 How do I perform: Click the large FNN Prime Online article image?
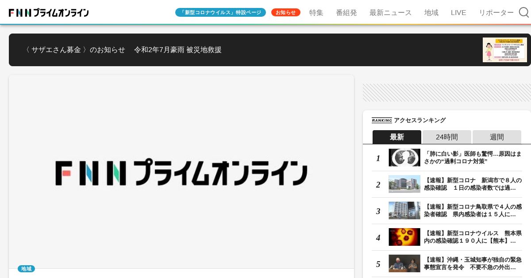point(181,172)
